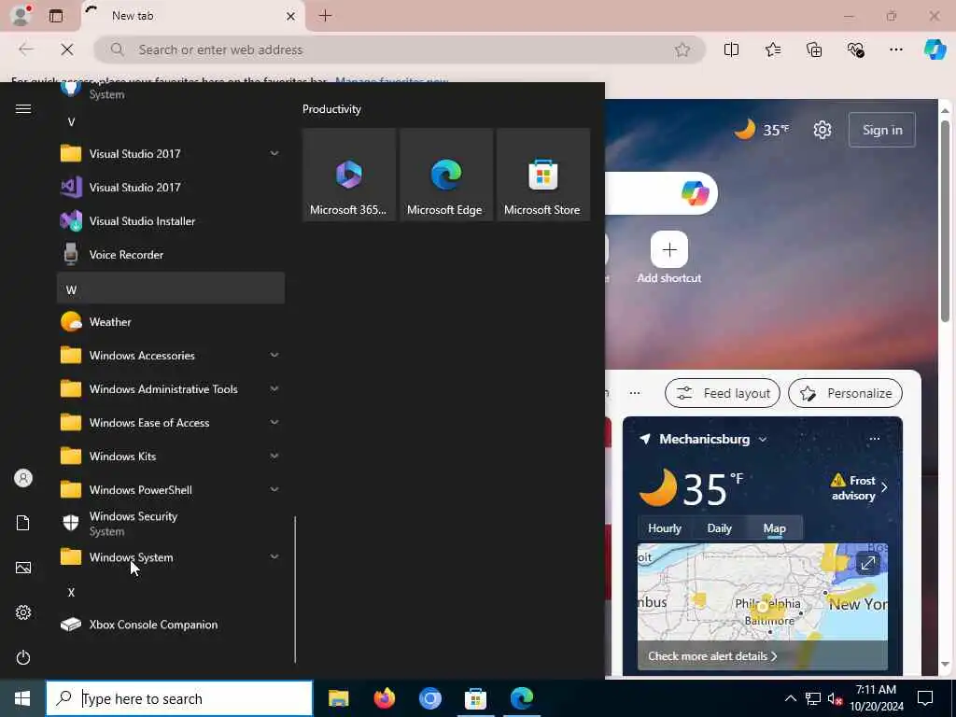Click the user account icon in Start menu
This screenshot has height=717, width=956.
click(23, 478)
